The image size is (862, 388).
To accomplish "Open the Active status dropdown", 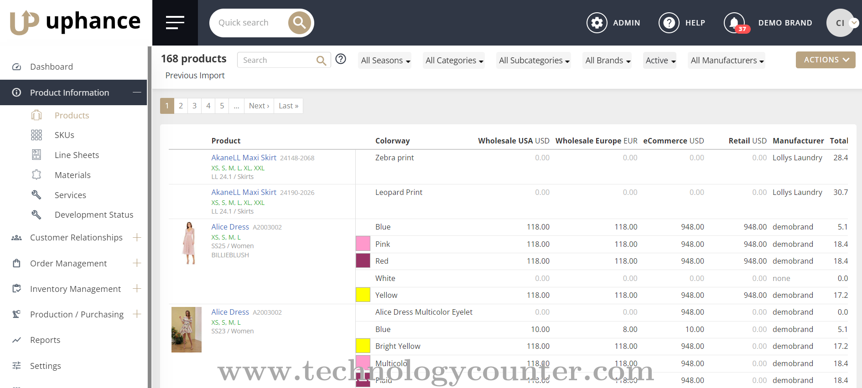I will click(660, 60).
